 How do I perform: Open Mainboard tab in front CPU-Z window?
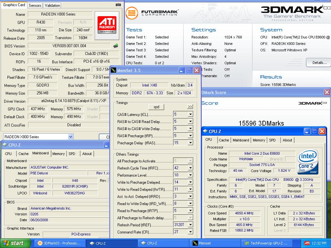241,140
